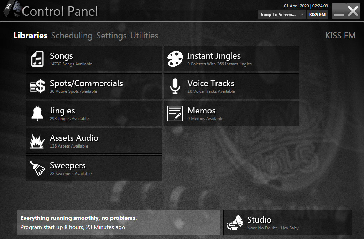Click the KISS FM station button
Image resolution: width=364 pixels, height=239 pixels.
[317, 14]
